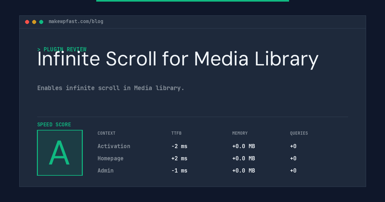
Task: Click the TTFB column header
Action: pos(176,133)
